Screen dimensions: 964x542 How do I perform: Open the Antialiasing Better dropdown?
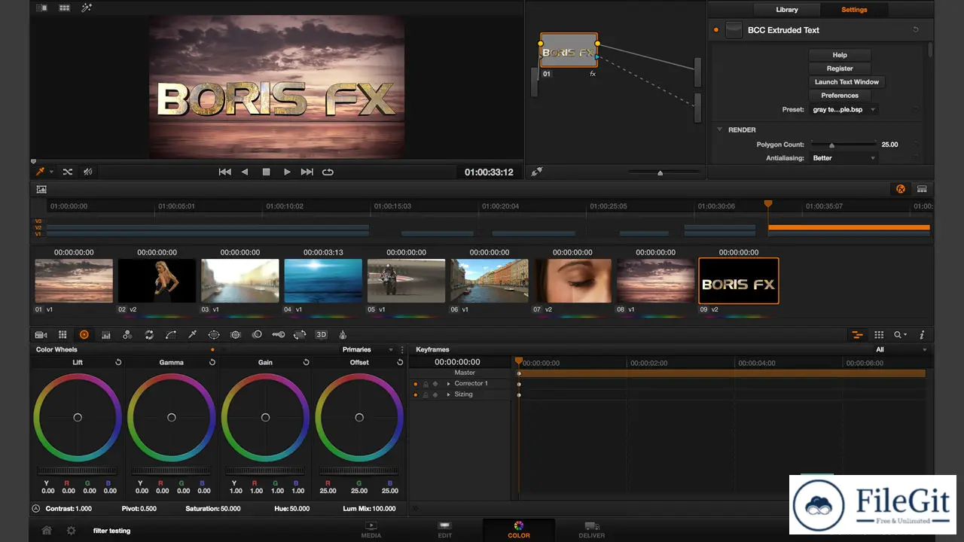[844, 158]
